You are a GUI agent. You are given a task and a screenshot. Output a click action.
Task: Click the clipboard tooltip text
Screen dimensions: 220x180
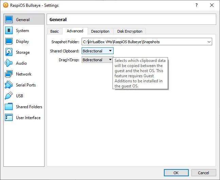(x=140, y=73)
